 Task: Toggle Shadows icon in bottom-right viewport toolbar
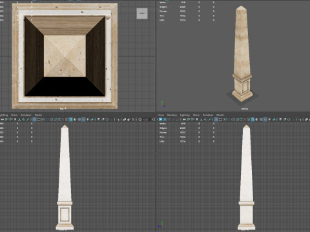[x=274, y=119]
